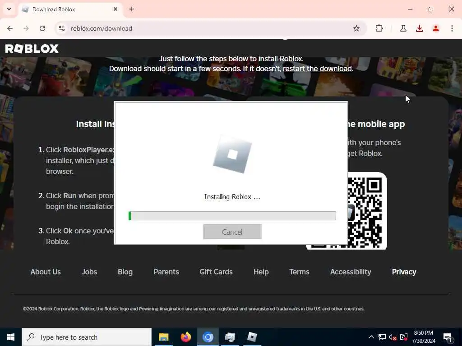Screen dimensions: 462x346
Task: Go back using the browser back arrow
Action: [10, 28]
